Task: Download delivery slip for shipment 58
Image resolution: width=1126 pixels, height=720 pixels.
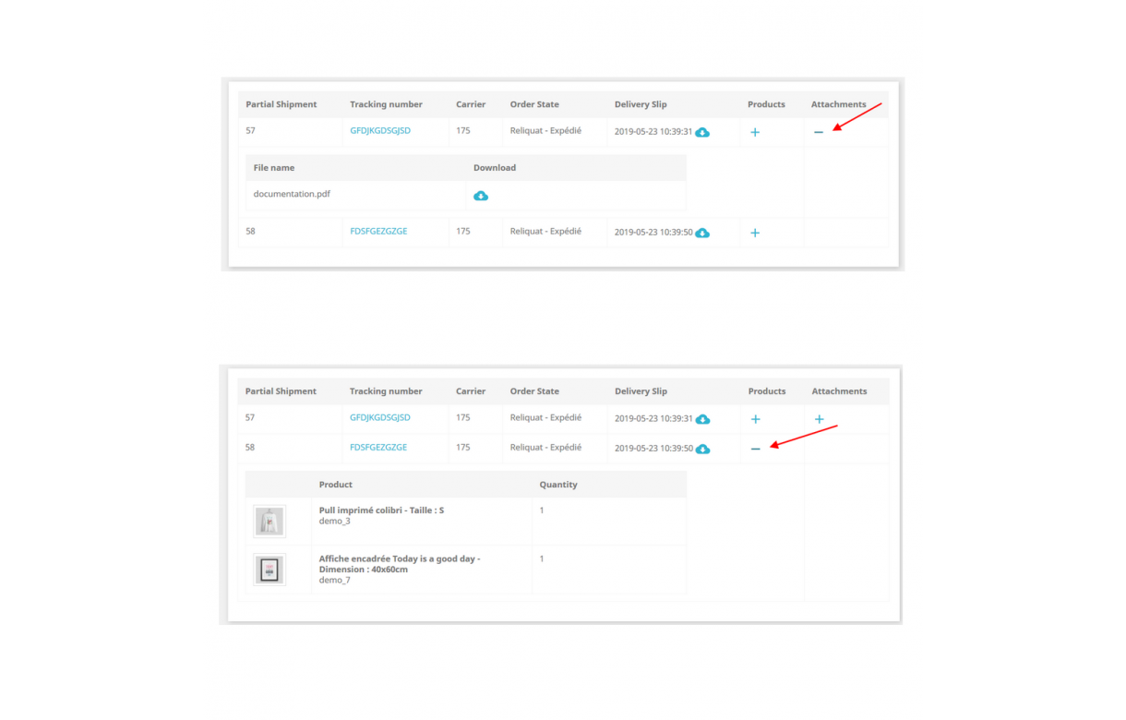Action: point(702,233)
